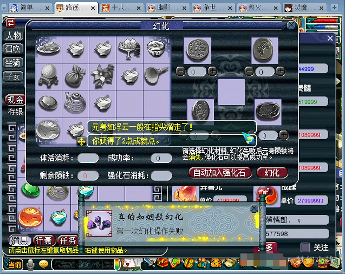
Task: Select the bottom-right turtle stone material
Action: [x=268, y=112]
